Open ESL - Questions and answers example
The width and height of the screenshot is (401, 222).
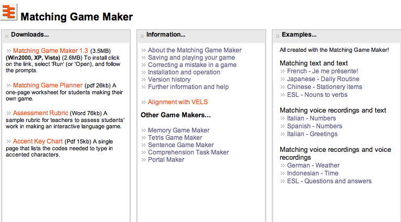[329, 181]
